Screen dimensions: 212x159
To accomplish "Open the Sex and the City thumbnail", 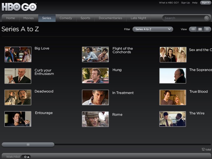I will (x=173, y=55).
